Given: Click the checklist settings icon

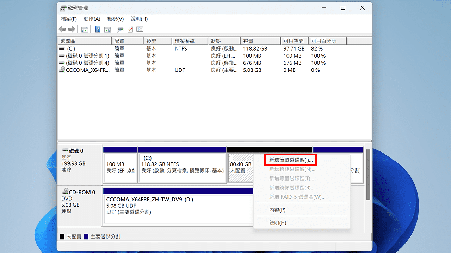Looking at the screenshot, I should 140,29.
